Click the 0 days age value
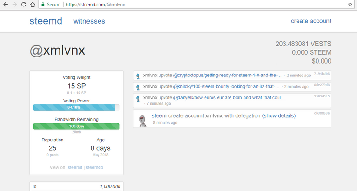This screenshot has width=357, height=191. click(x=100, y=148)
